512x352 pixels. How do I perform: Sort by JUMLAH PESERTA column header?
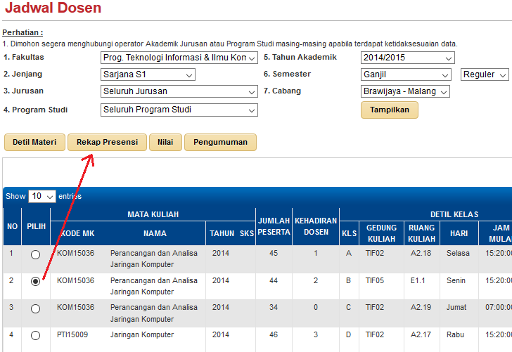click(274, 226)
